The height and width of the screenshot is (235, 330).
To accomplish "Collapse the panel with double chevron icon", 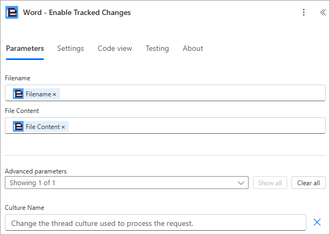I will [x=323, y=12].
